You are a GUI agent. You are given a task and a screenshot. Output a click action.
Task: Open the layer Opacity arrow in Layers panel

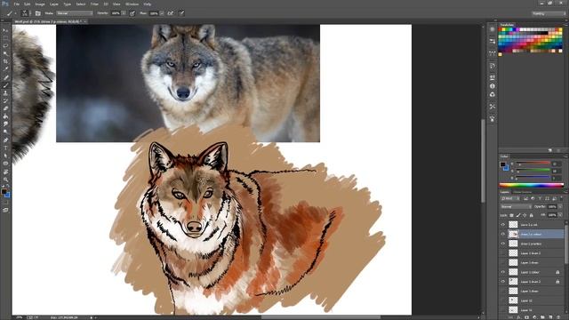pyautogui.click(x=560, y=206)
